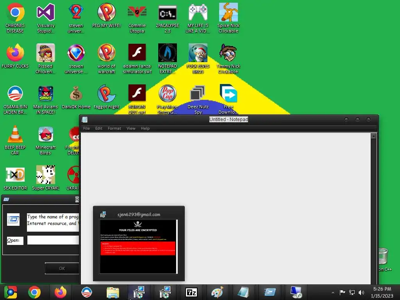400x300 pixels.
Task: Select the steven universe gem icon in second row
Action: pos(76,59)
